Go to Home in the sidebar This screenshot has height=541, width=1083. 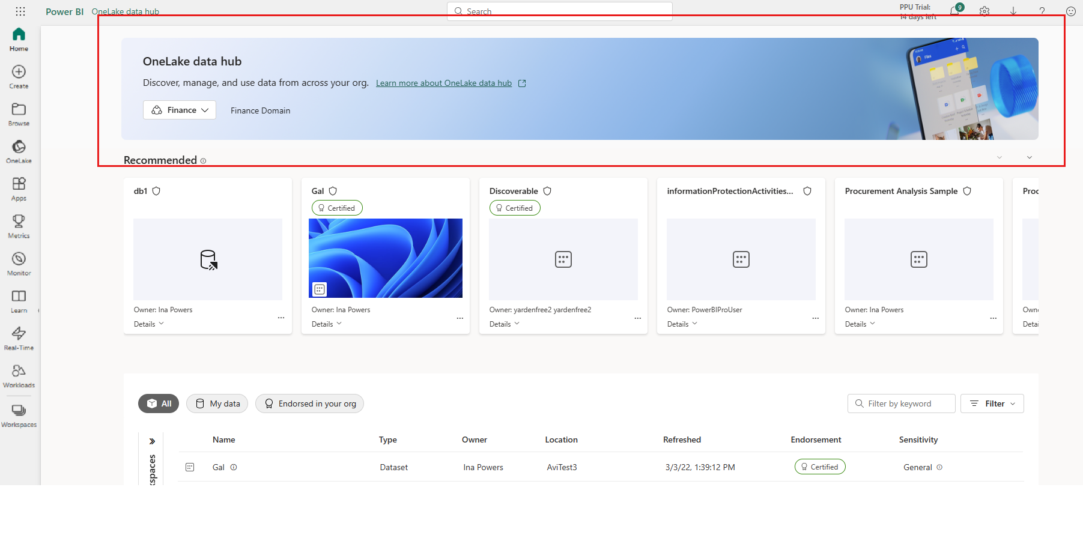pyautogui.click(x=19, y=40)
